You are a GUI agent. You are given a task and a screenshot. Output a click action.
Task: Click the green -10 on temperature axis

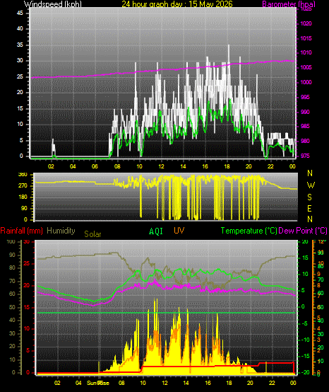click(x=306, y=340)
